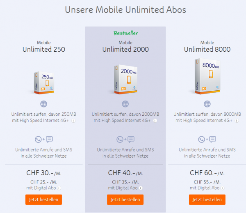Click the globe icon under Unlimited 8000
The height and width of the screenshot is (213, 246).
(x=207, y=104)
